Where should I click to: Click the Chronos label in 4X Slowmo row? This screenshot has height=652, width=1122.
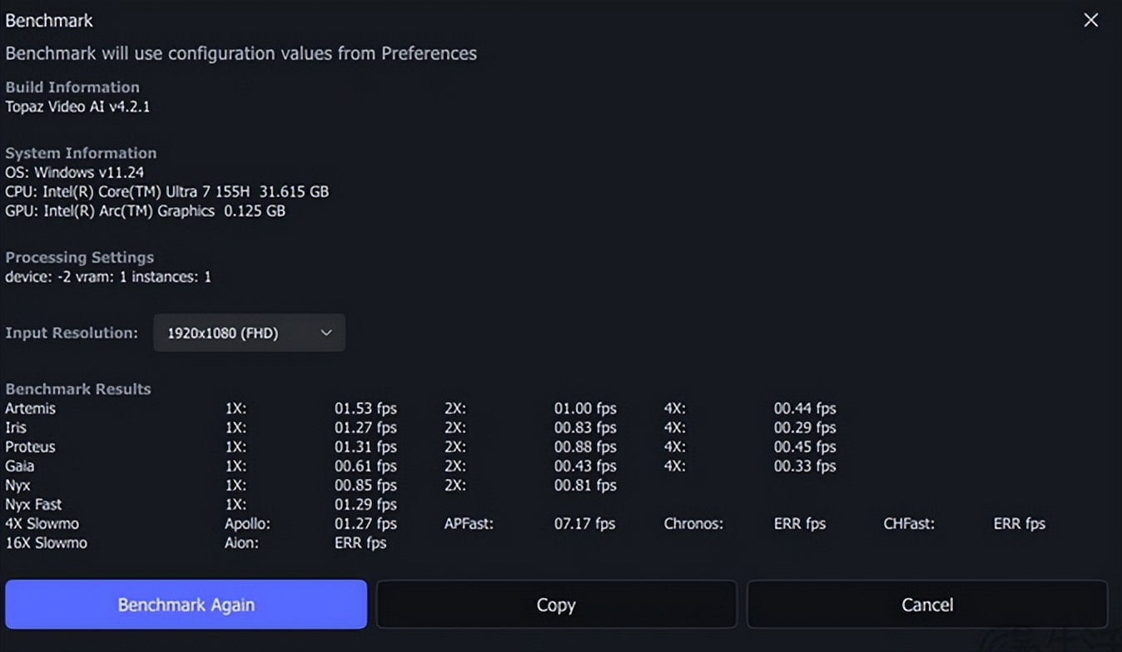693,524
